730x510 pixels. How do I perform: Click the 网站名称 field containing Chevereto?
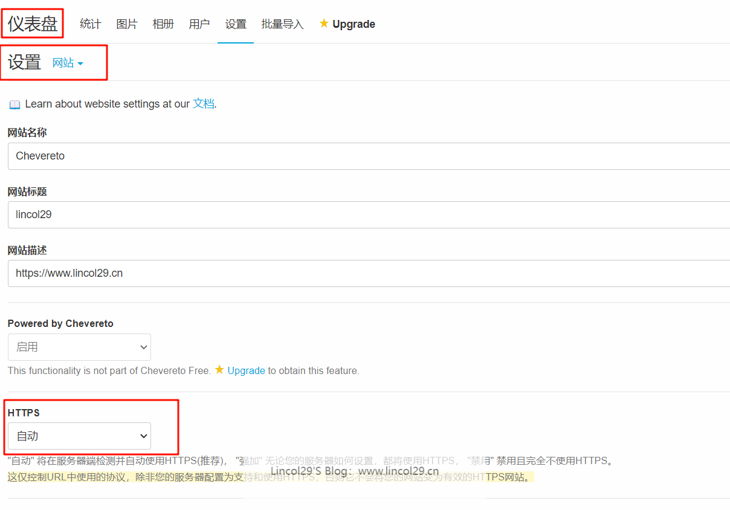(x=363, y=156)
